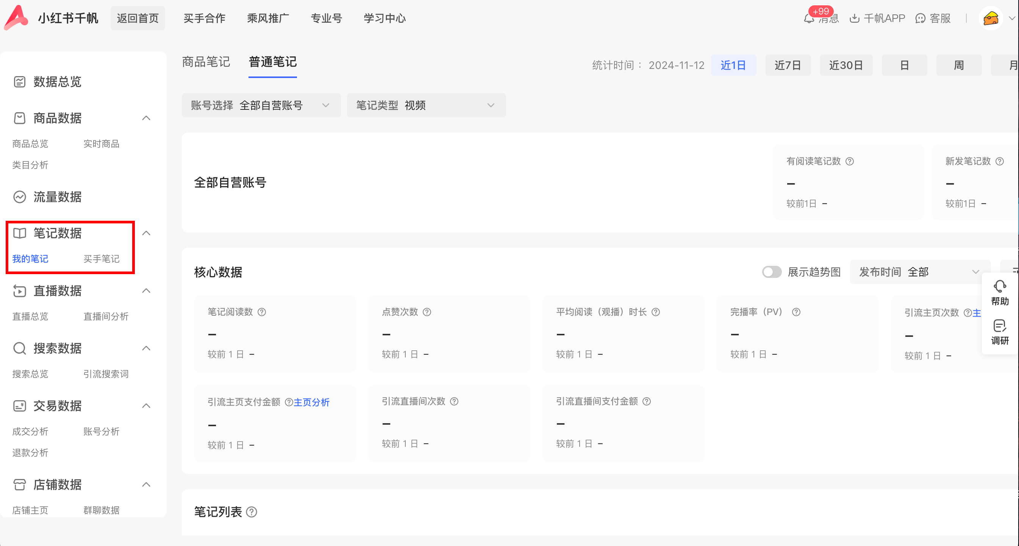Click the 千帆APP download icon
1019x546 pixels.
click(x=855, y=19)
